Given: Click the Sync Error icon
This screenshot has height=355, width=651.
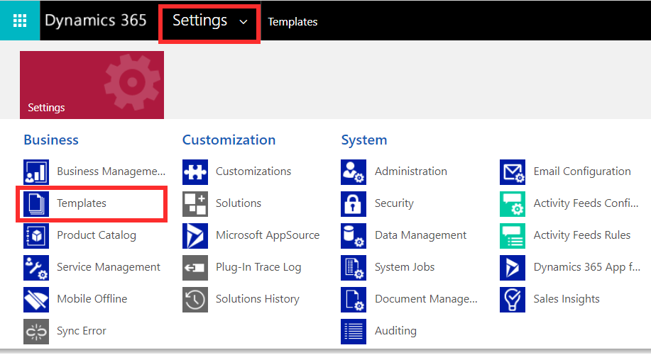Looking at the screenshot, I should tap(36, 332).
